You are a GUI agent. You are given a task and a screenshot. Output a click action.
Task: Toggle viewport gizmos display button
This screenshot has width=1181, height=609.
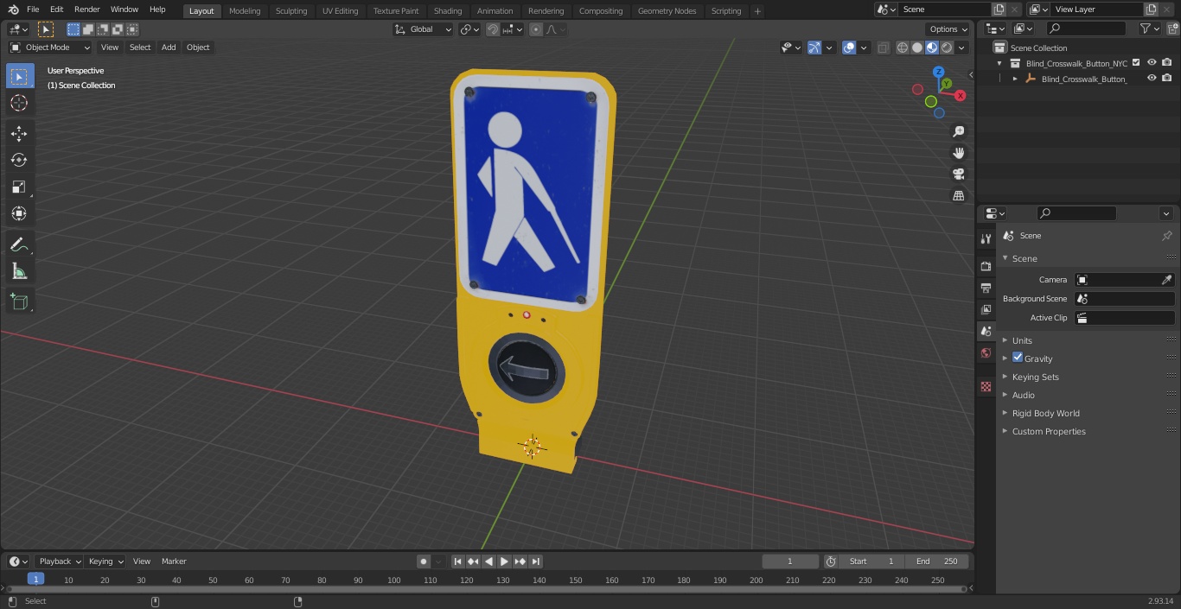click(x=814, y=48)
